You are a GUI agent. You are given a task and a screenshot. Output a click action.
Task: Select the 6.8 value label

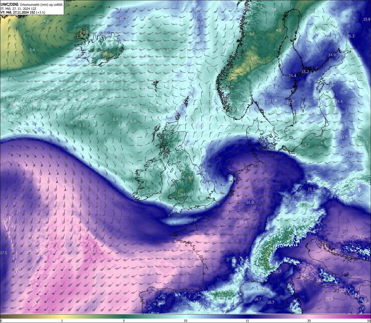click(x=166, y=51)
